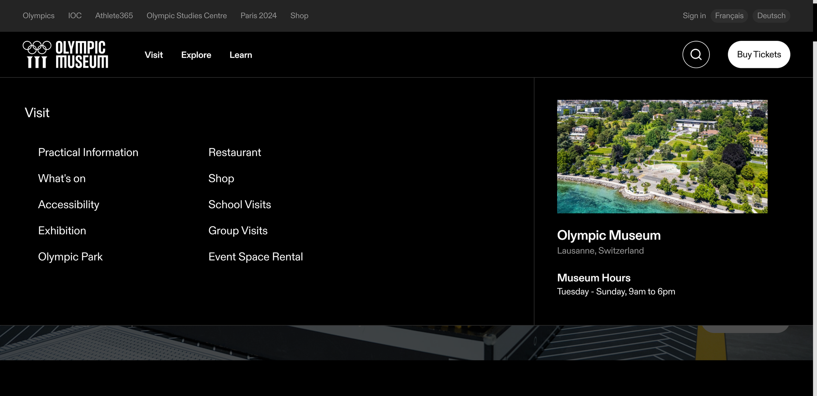Open the Accessibility page link
This screenshot has width=817, height=396.
(x=68, y=205)
